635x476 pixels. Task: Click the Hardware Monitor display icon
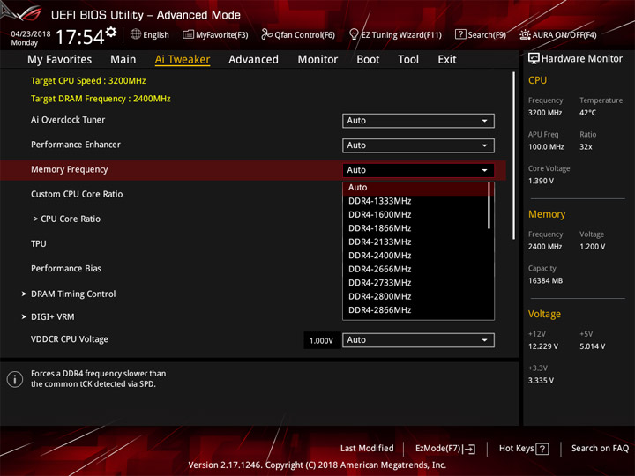click(534, 59)
